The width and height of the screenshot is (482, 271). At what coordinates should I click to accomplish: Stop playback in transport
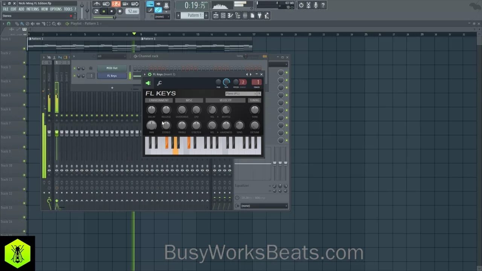coord(111,11)
